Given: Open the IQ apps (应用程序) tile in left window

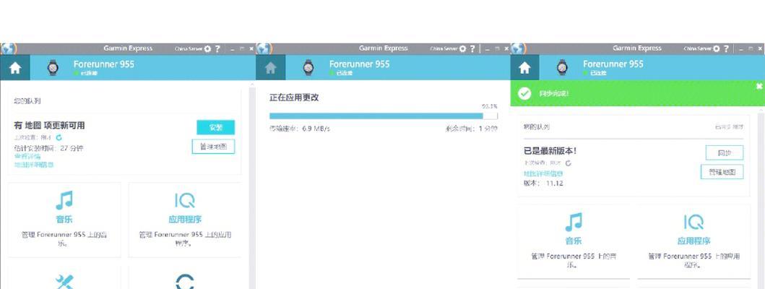Looking at the screenshot, I should coord(185,220).
